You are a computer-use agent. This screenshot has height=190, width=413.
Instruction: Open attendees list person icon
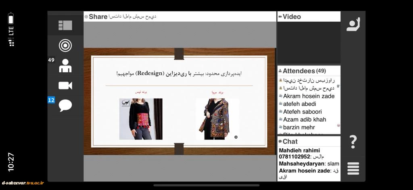pos(65,65)
